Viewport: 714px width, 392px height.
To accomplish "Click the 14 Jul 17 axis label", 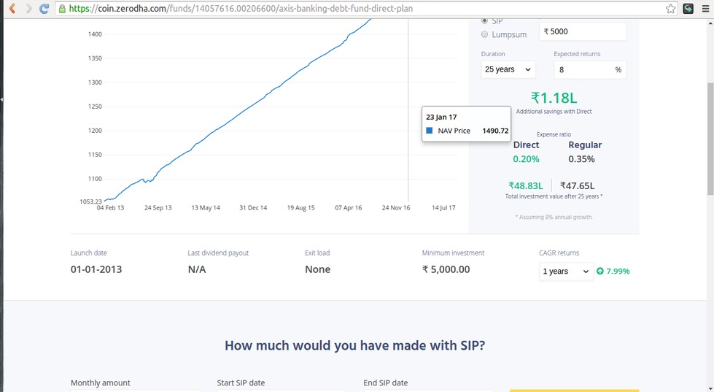I will (x=443, y=208).
